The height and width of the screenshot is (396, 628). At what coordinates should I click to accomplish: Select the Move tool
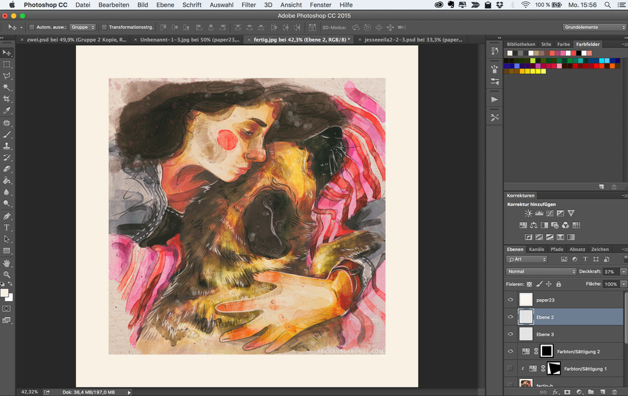[7, 53]
